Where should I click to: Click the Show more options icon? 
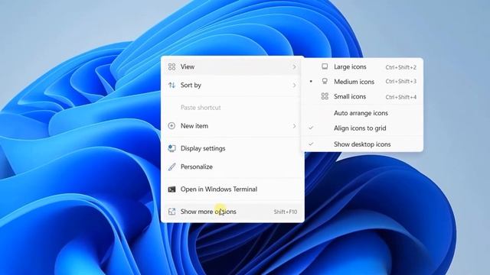click(x=171, y=212)
